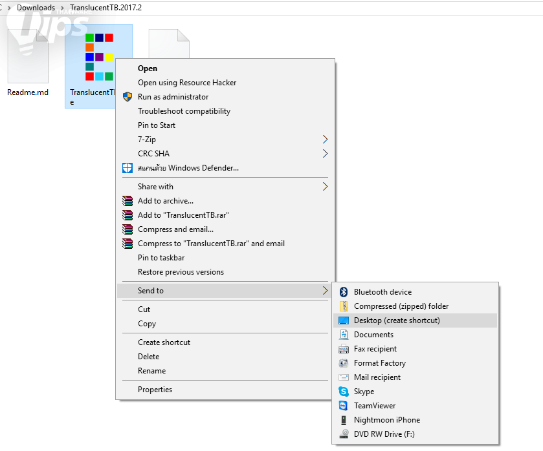Click the Nightmoon iPhone device icon
The width and height of the screenshot is (543, 451).
coord(344,420)
